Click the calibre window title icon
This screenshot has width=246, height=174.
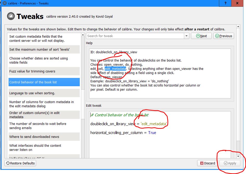click(x=5, y=3)
